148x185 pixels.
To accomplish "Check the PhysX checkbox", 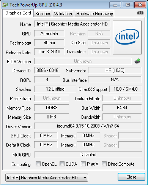I will (x=83, y=164).
